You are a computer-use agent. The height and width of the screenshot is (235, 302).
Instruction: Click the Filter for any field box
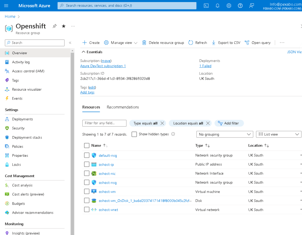(x=105, y=123)
